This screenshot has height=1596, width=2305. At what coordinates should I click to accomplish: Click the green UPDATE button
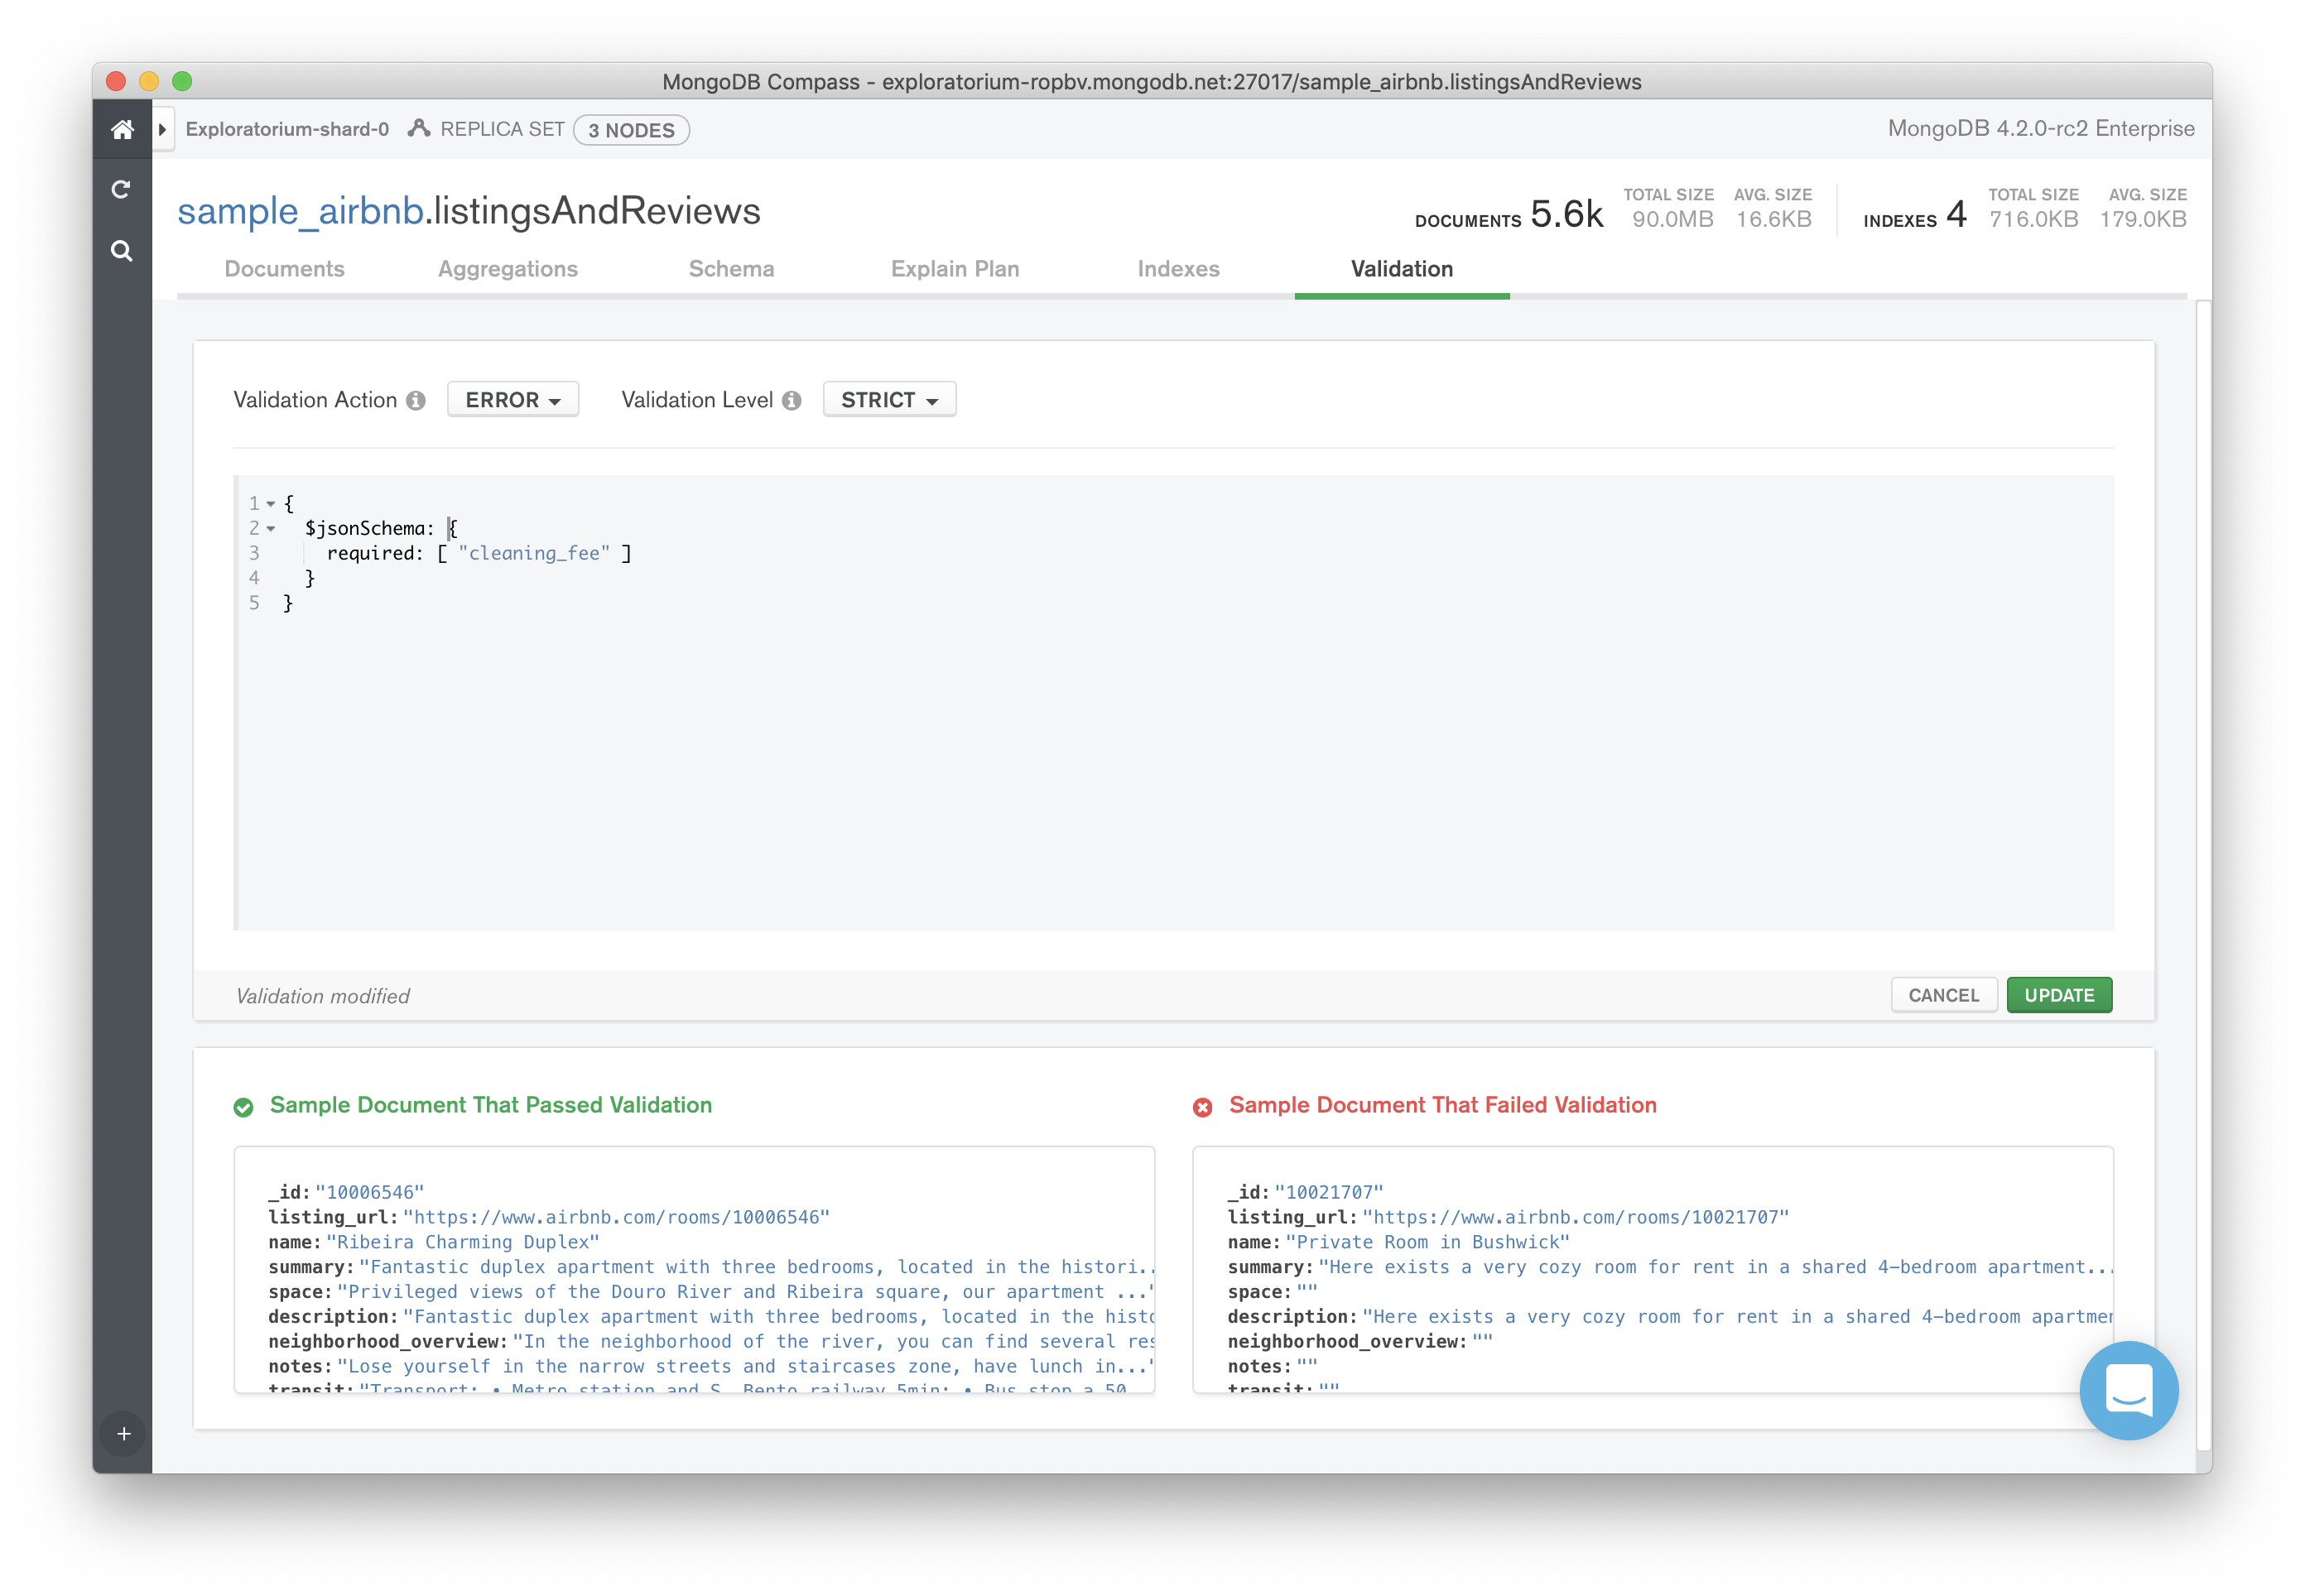(2058, 994)
